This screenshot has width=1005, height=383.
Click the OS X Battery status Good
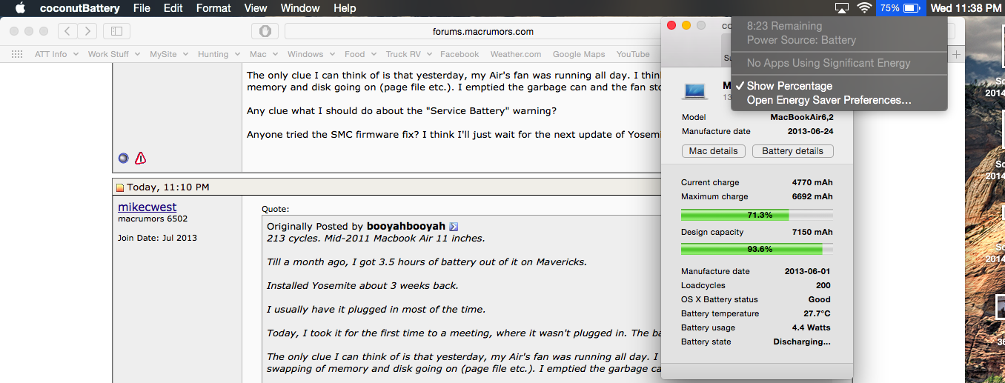[820, 299]
